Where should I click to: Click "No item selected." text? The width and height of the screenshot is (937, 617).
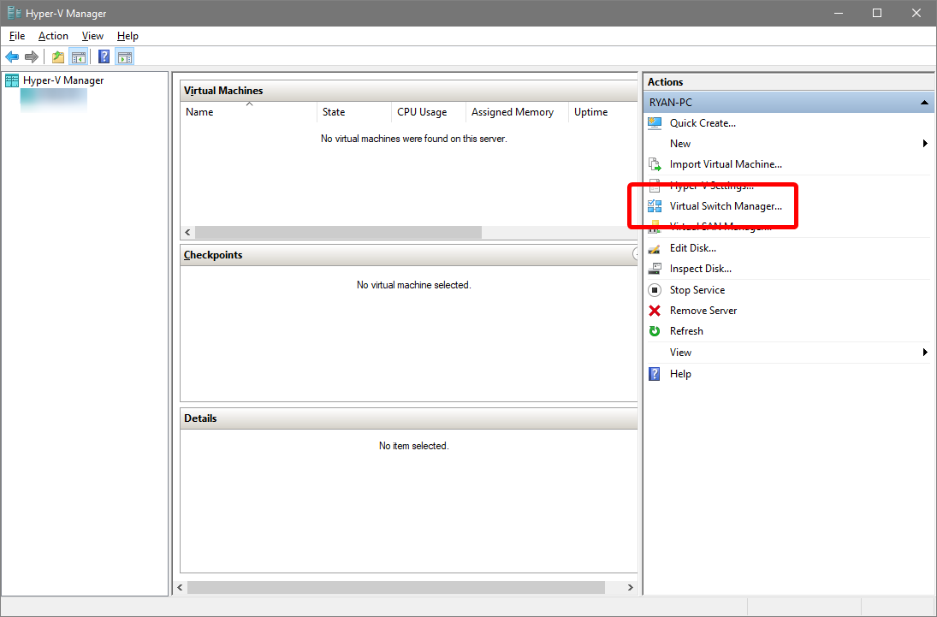click(413, 446)
